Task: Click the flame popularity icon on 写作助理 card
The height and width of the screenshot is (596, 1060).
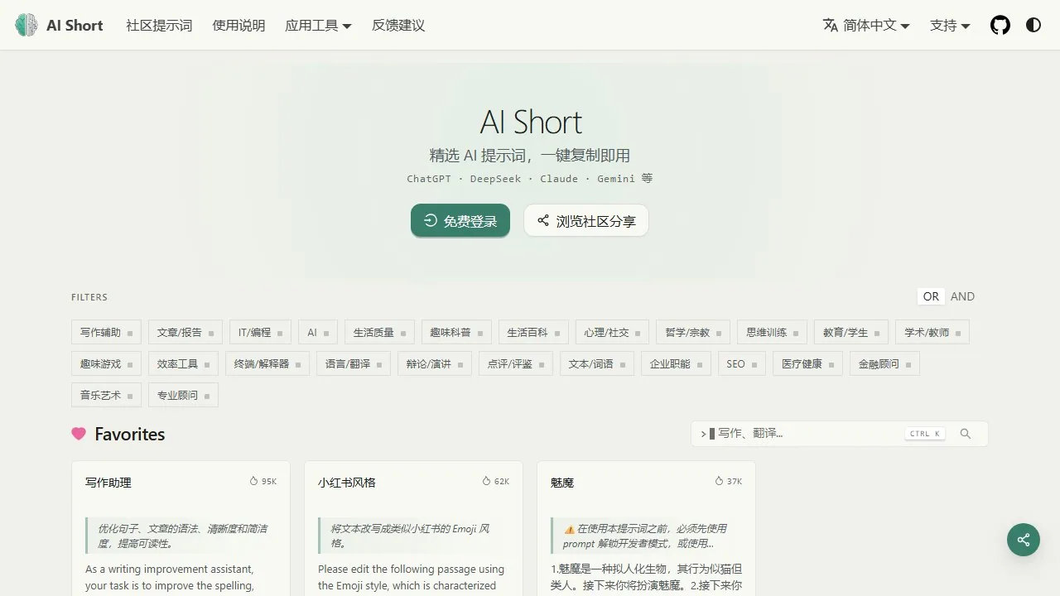Action: coord(254,481)
